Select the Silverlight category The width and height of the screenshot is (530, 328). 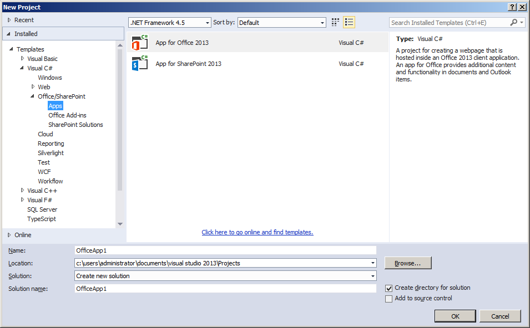click(51, 153)
